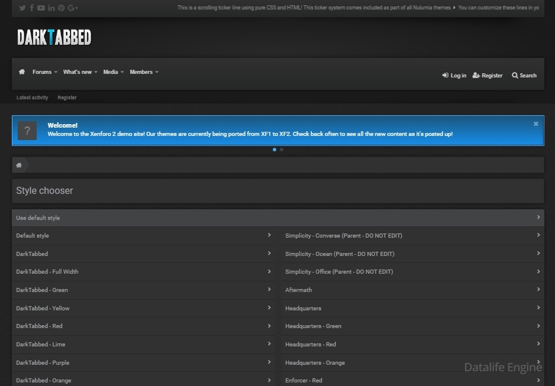Image resolution: width=555 pixels, height=386 pixels.
Task: Choose DarkTabbed - Green style
Action: click(144, 290)
